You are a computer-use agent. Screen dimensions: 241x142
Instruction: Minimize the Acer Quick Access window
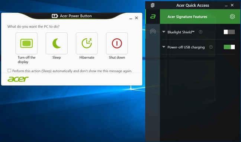click(x=226, y=6)
